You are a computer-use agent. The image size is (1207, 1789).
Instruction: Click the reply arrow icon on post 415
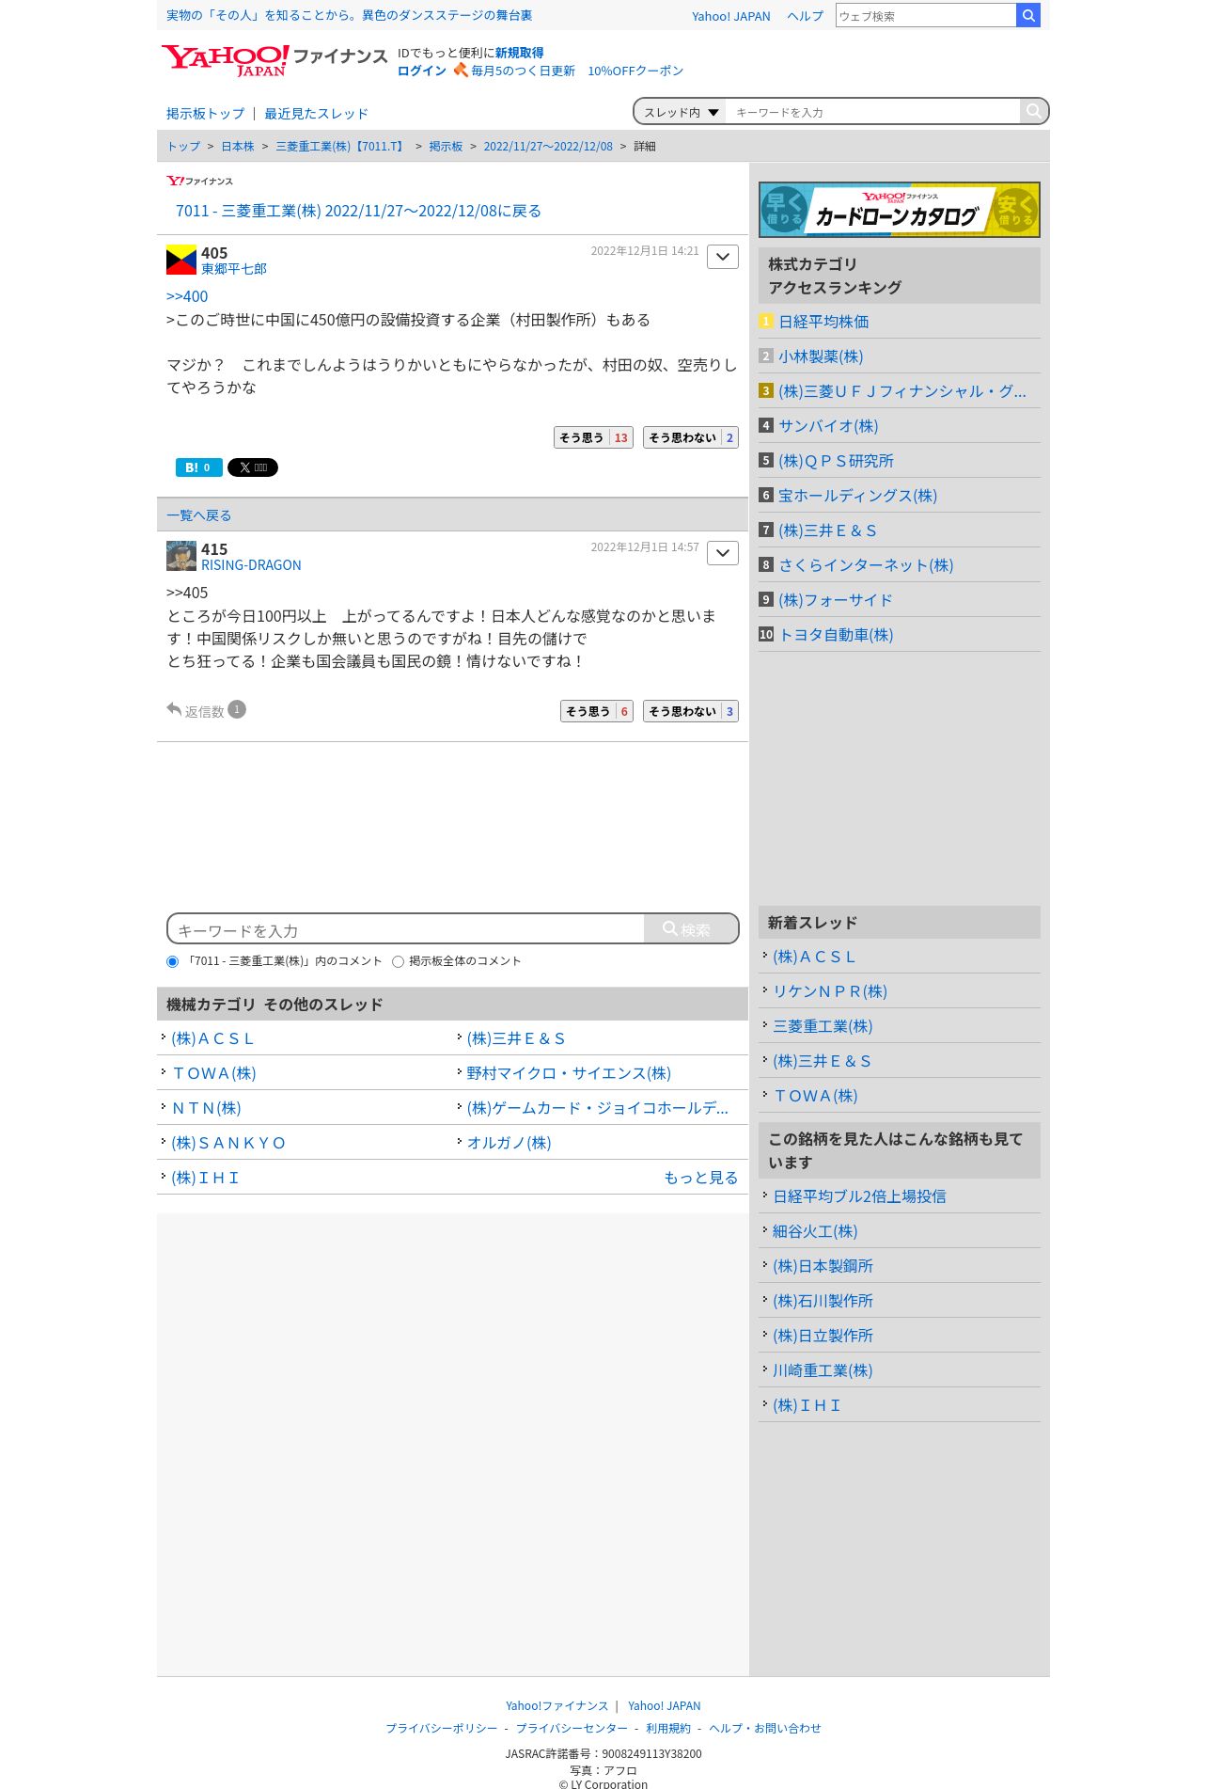click(x=174, y=709)
